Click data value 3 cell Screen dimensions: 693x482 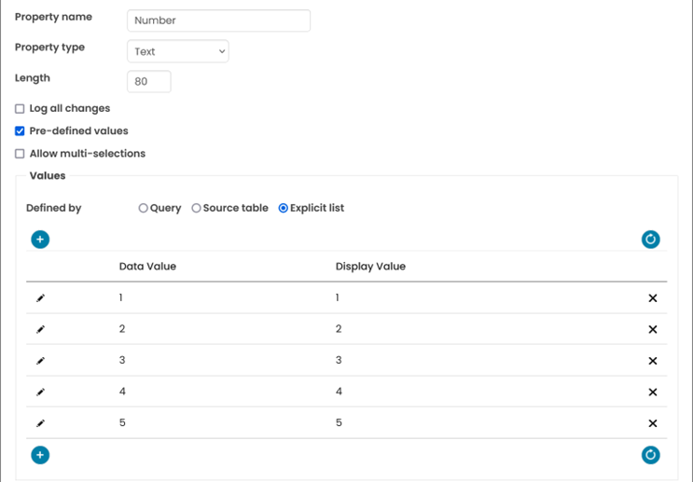point(122,360)
